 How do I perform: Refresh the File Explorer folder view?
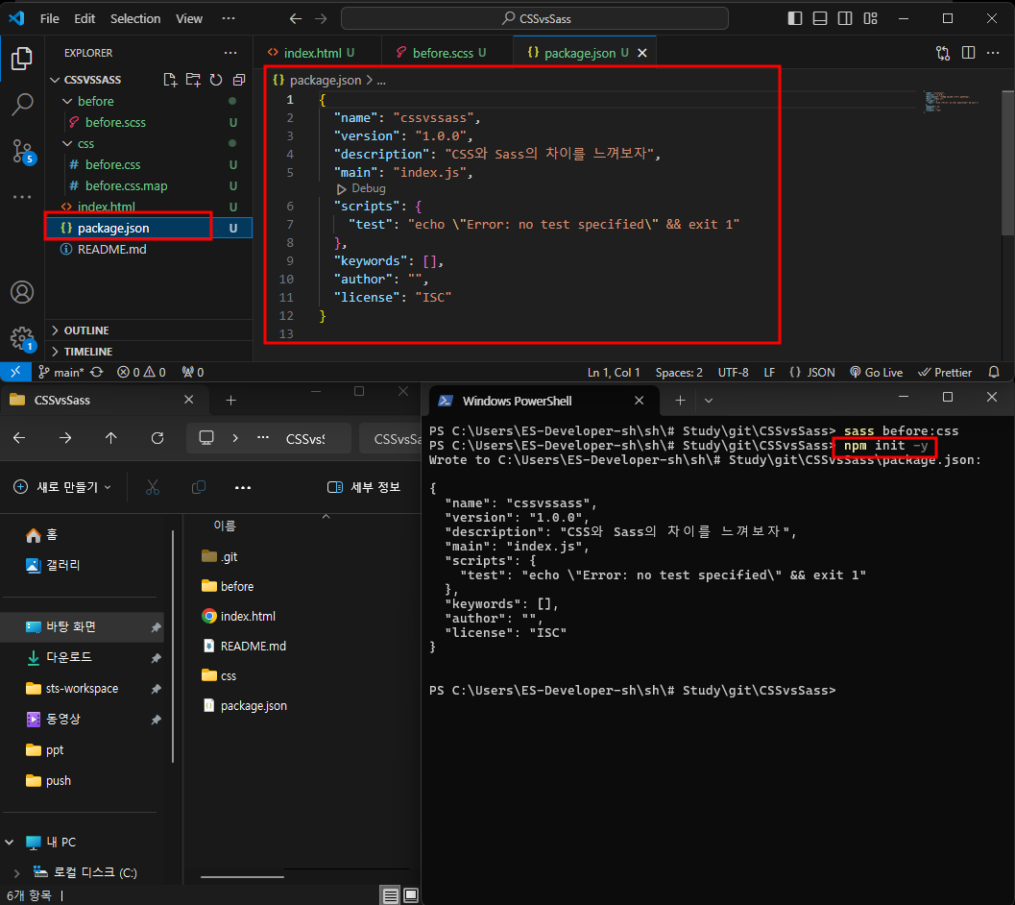[157, 438]
